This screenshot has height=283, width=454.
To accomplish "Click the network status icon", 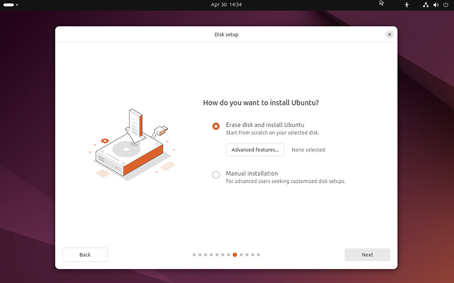I will 425,5.
